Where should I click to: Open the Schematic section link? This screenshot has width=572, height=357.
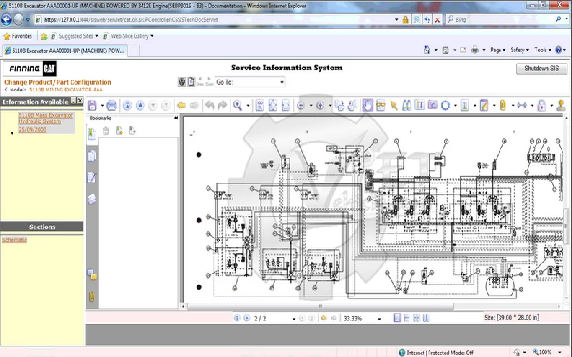point(14,240)
